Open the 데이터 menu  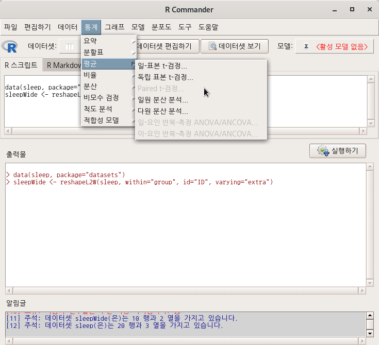pyautogui.click(x=68, y=27)
